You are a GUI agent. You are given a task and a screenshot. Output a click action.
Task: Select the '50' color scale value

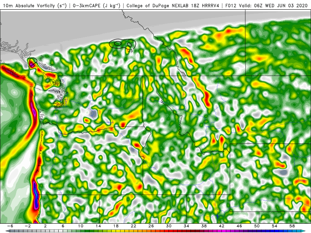(x=257, y=226)
